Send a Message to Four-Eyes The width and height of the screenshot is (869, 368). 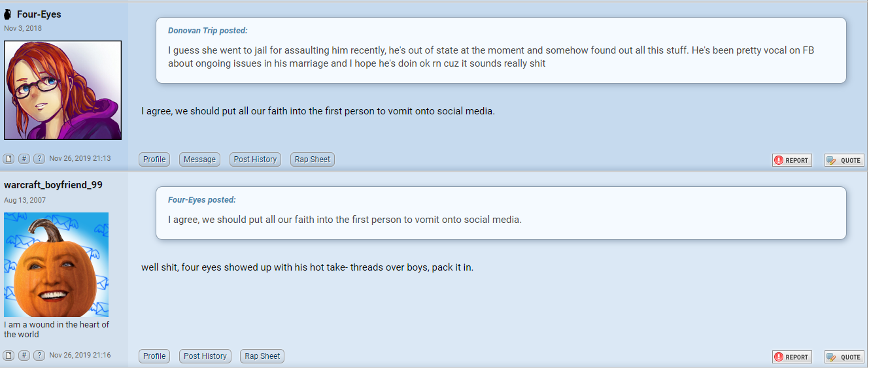tap(199, 159)
